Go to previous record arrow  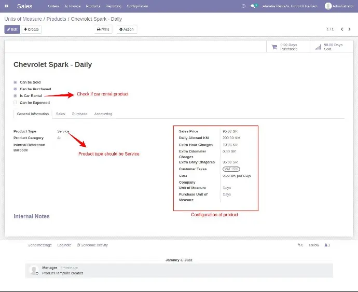[x=342, y=29]
